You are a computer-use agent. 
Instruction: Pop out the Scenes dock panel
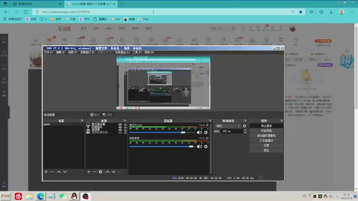coord(82,121)
